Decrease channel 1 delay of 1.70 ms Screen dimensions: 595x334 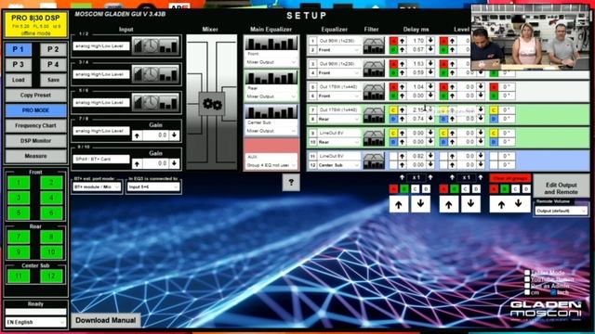(x=430, y=40)
